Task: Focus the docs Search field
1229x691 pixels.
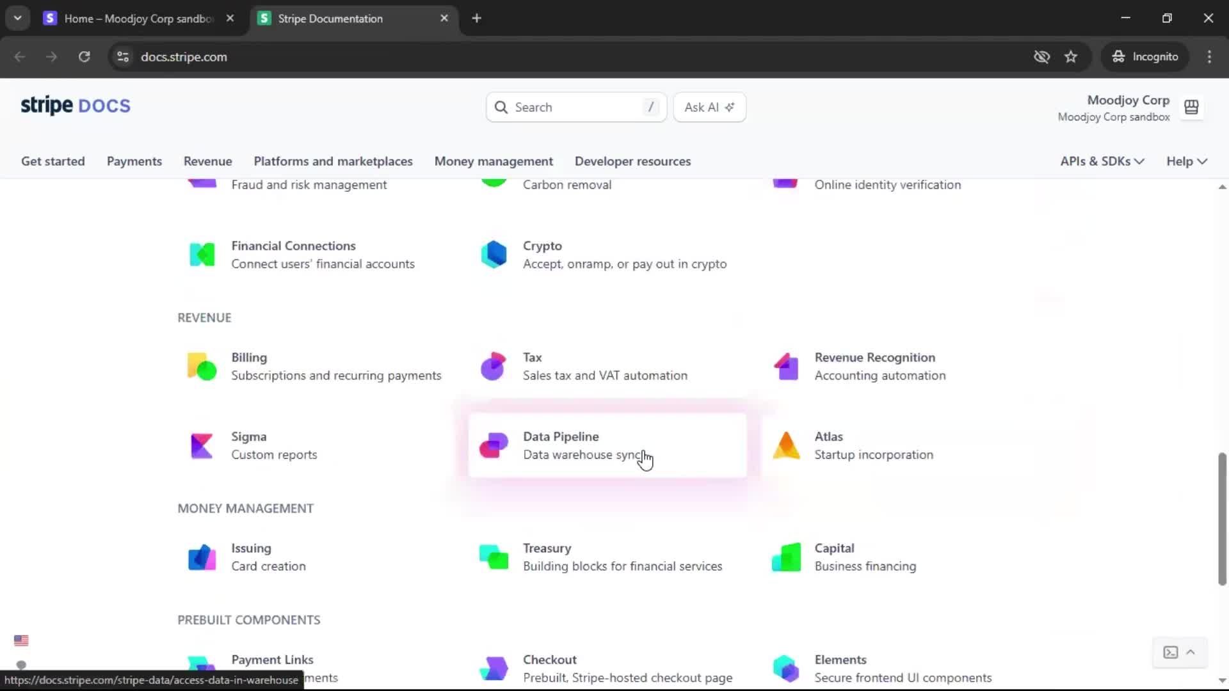Action: (x=575, y=107)
